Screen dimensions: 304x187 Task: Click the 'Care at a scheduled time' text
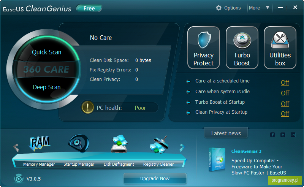coord(222,81)
